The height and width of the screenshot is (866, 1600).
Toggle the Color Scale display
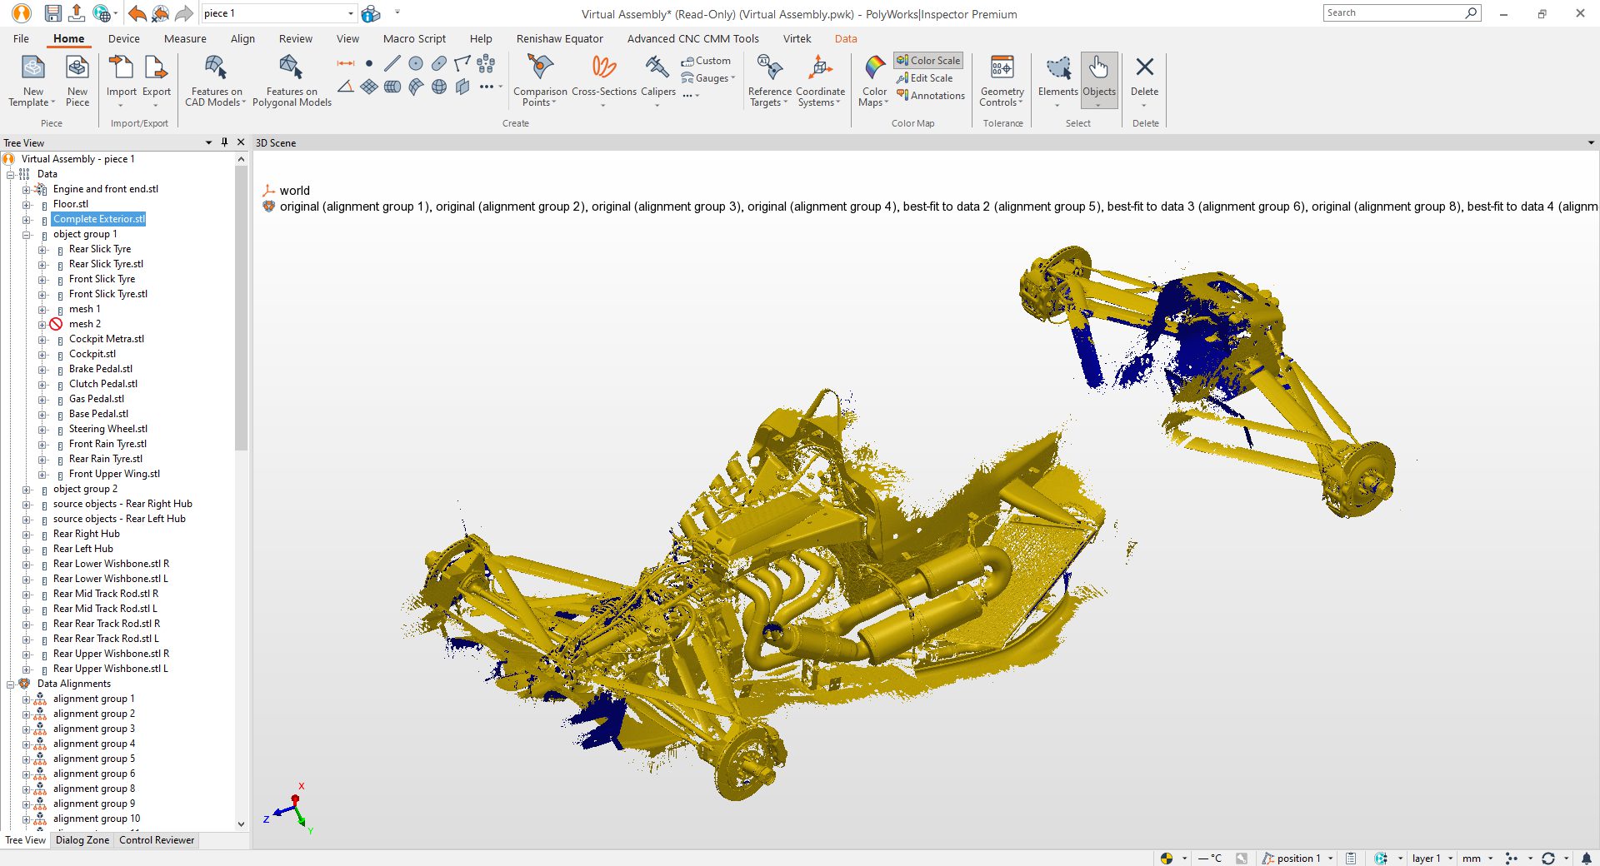927,60
